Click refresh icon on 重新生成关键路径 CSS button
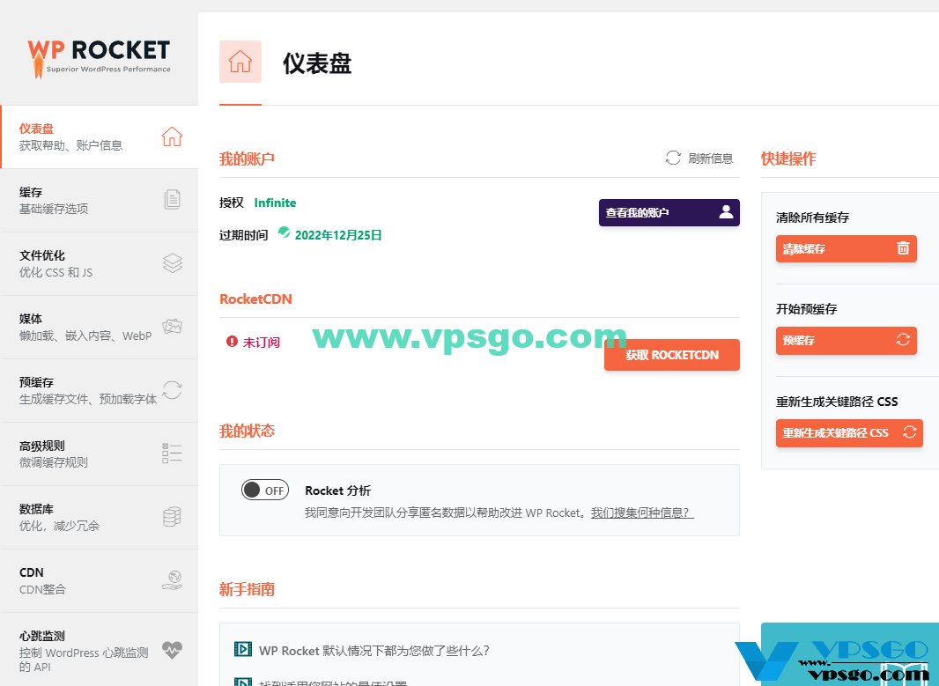 [x=910, y=432]
